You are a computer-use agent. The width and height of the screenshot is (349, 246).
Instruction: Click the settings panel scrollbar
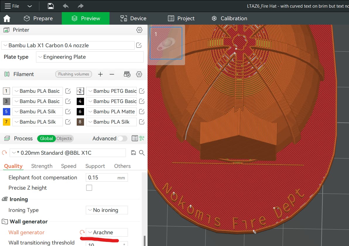point(145,241)
